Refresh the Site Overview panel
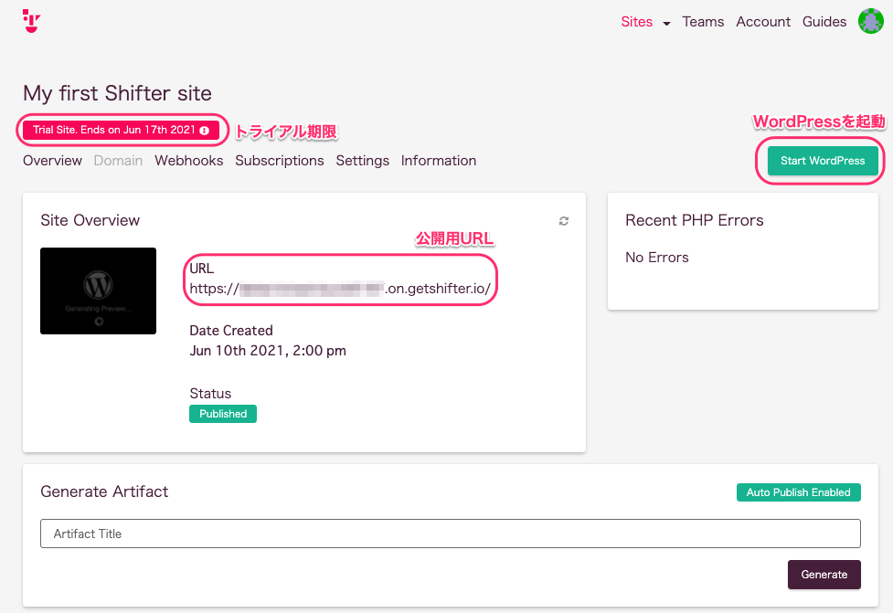893x613 pixels. coord(564,221)
